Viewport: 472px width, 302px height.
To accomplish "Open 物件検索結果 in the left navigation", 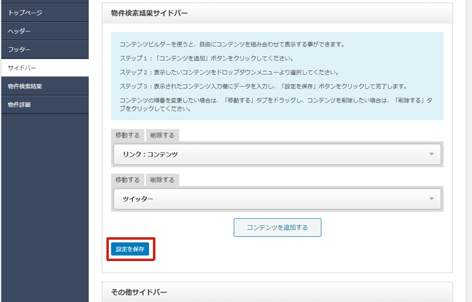I will (x=25, y=86).
